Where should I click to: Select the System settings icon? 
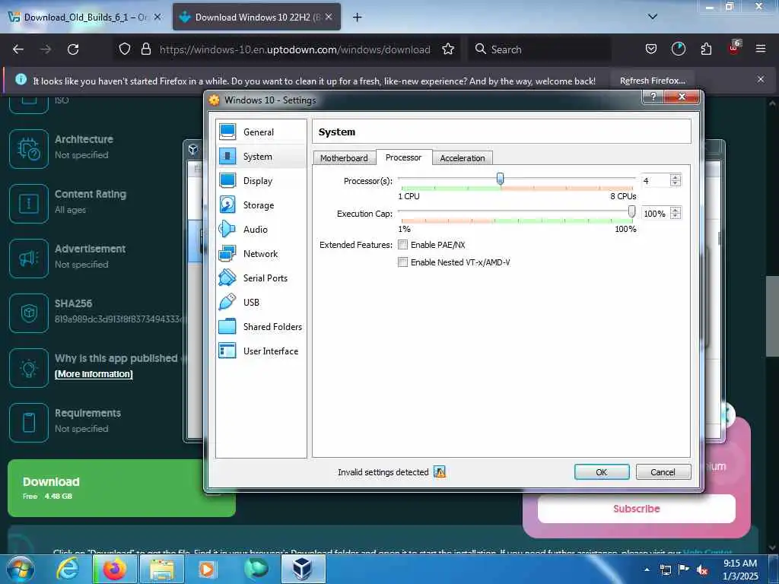[227, 157]
